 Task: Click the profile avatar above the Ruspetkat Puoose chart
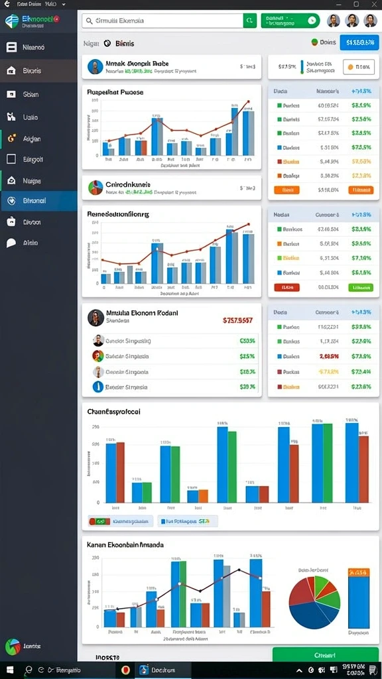pos(95,67)
